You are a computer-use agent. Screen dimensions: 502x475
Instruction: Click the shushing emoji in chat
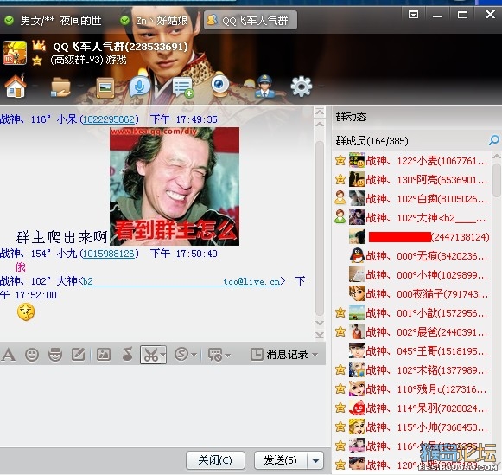(26, 311)
